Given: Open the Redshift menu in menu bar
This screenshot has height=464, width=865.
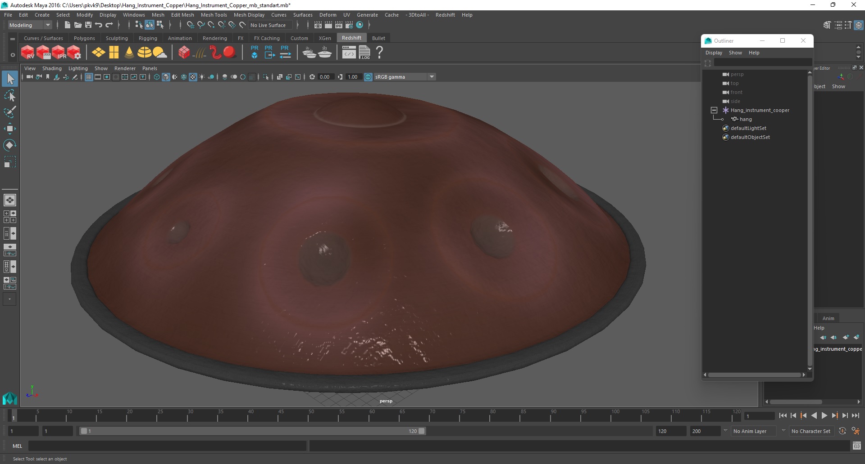Looking at the screenshot, I should [445, 15].
